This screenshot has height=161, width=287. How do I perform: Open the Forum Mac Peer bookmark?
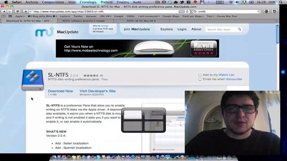tap(227, 16)
